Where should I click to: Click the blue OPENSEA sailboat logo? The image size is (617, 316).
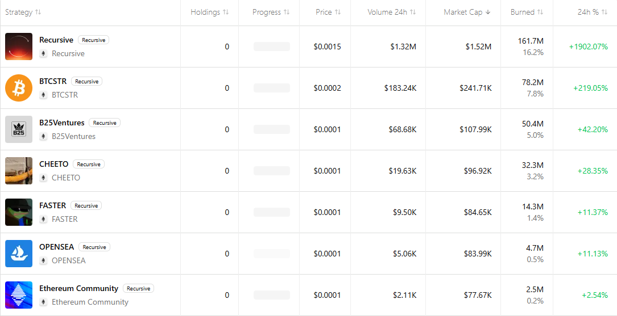point(19,254)
